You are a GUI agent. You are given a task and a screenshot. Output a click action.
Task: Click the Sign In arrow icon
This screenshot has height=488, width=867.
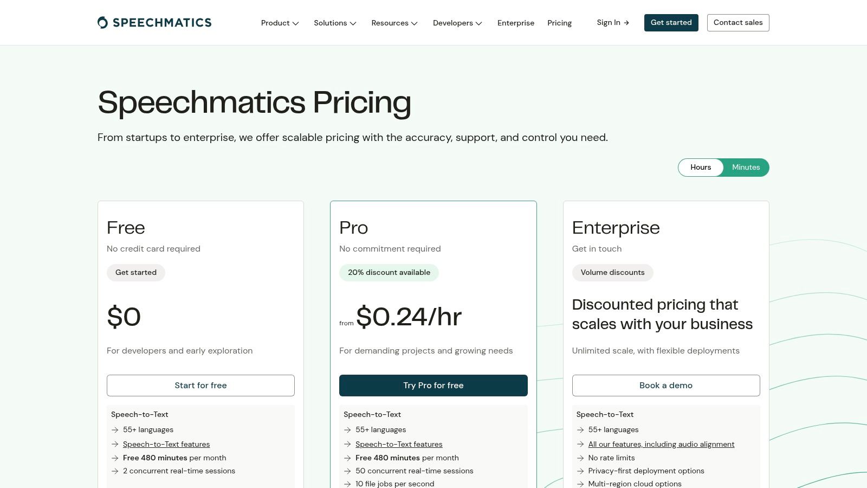tap(626, 23)
